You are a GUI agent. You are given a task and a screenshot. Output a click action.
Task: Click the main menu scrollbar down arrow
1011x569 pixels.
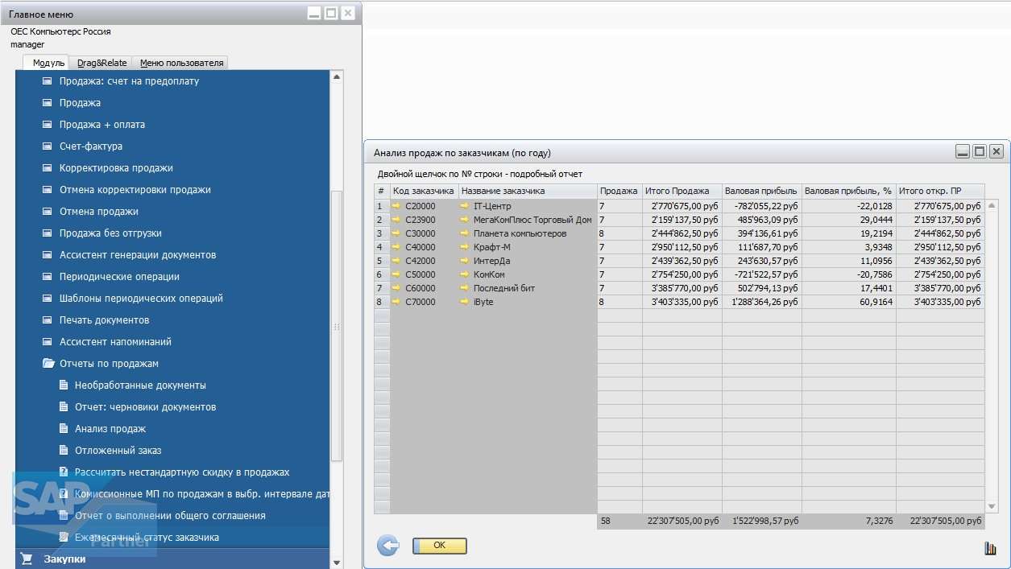(x=337, y=563)
